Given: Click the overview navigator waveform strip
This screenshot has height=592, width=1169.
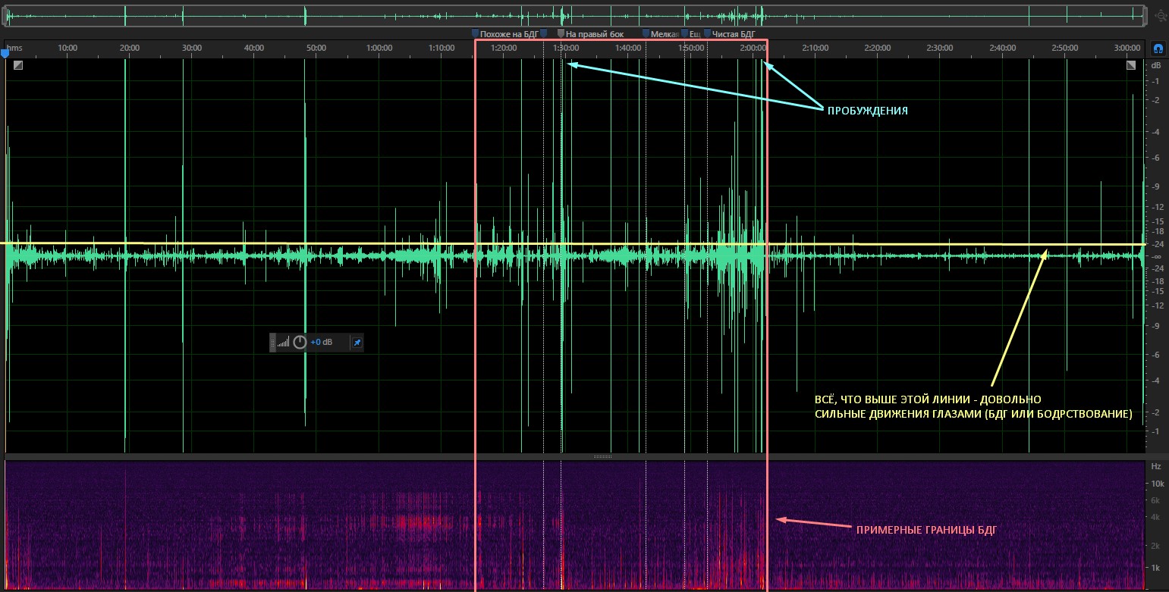Looking at the screenshot, I should [575, 14].
